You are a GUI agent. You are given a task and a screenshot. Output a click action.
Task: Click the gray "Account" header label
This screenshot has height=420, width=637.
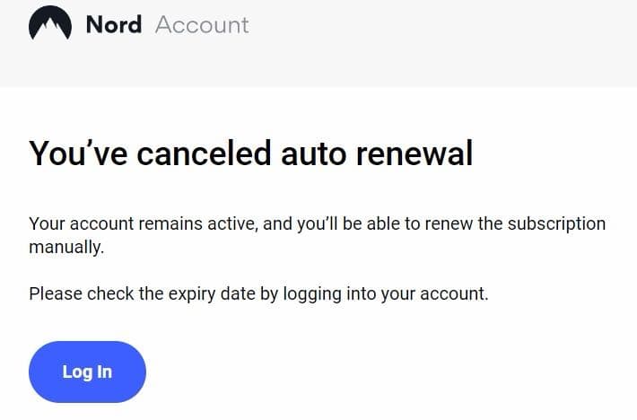(x=202, y=25)
